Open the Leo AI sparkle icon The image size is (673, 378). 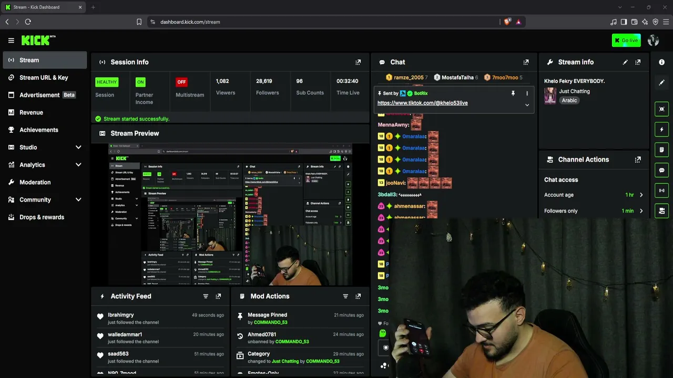(x=645, y=22)
